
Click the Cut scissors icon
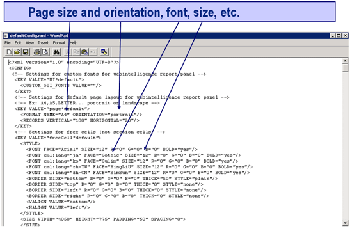click(x=67, y=52)
